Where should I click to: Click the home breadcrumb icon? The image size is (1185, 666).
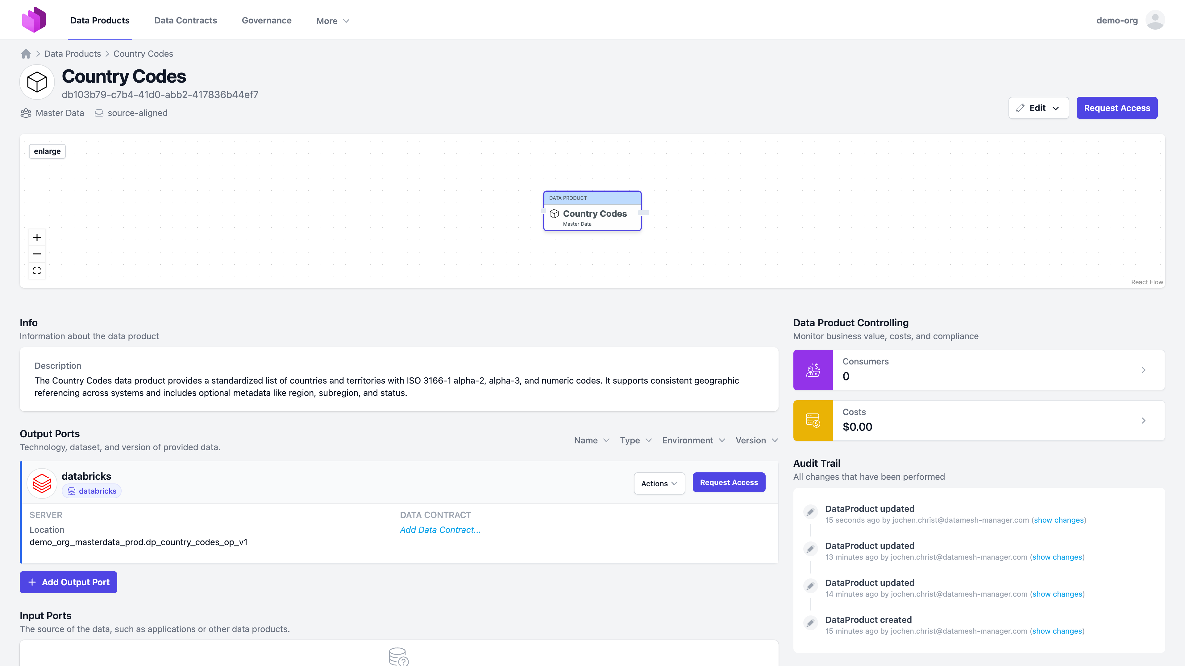coord(26,54)
